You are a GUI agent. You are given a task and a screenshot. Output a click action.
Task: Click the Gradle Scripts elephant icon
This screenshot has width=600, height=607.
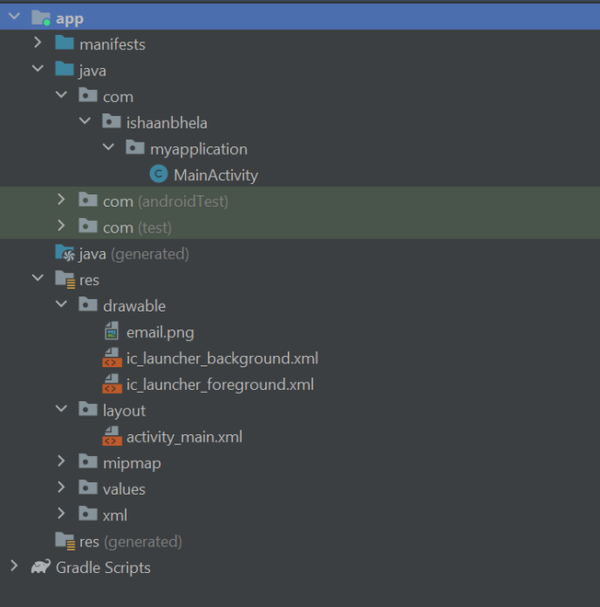40,567
